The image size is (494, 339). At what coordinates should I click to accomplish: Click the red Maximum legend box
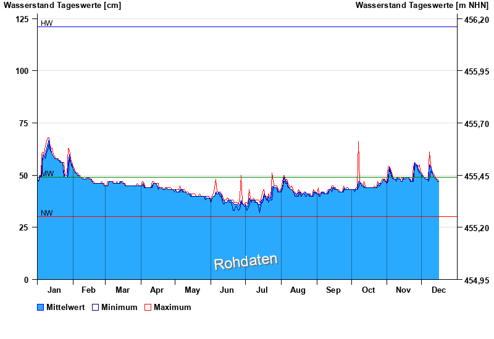148,307
